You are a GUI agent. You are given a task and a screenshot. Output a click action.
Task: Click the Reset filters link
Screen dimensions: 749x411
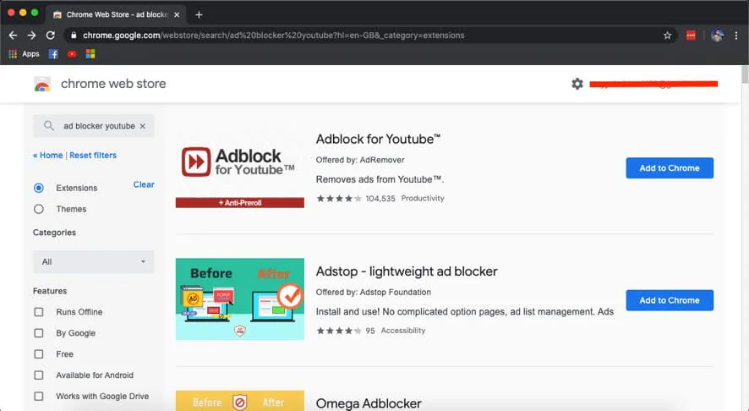click(93, 156)
